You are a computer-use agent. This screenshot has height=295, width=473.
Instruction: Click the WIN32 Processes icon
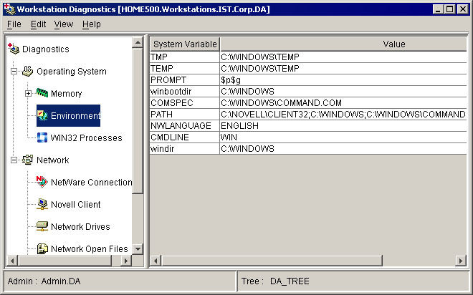point(42,137)
